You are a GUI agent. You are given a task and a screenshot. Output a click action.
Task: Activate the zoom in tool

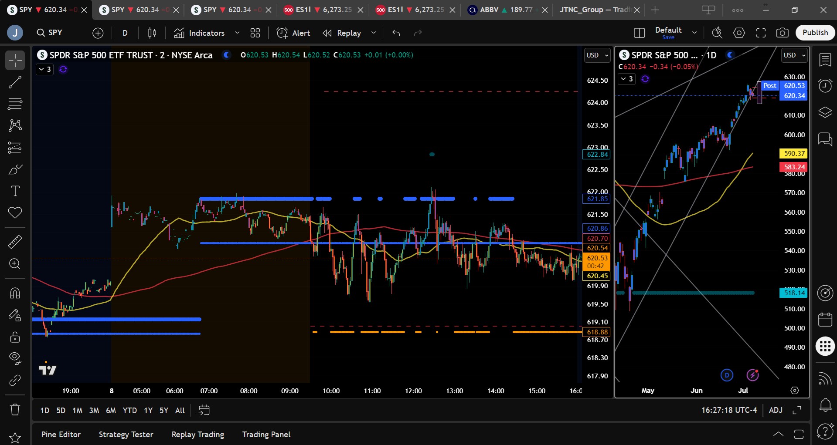15,264
